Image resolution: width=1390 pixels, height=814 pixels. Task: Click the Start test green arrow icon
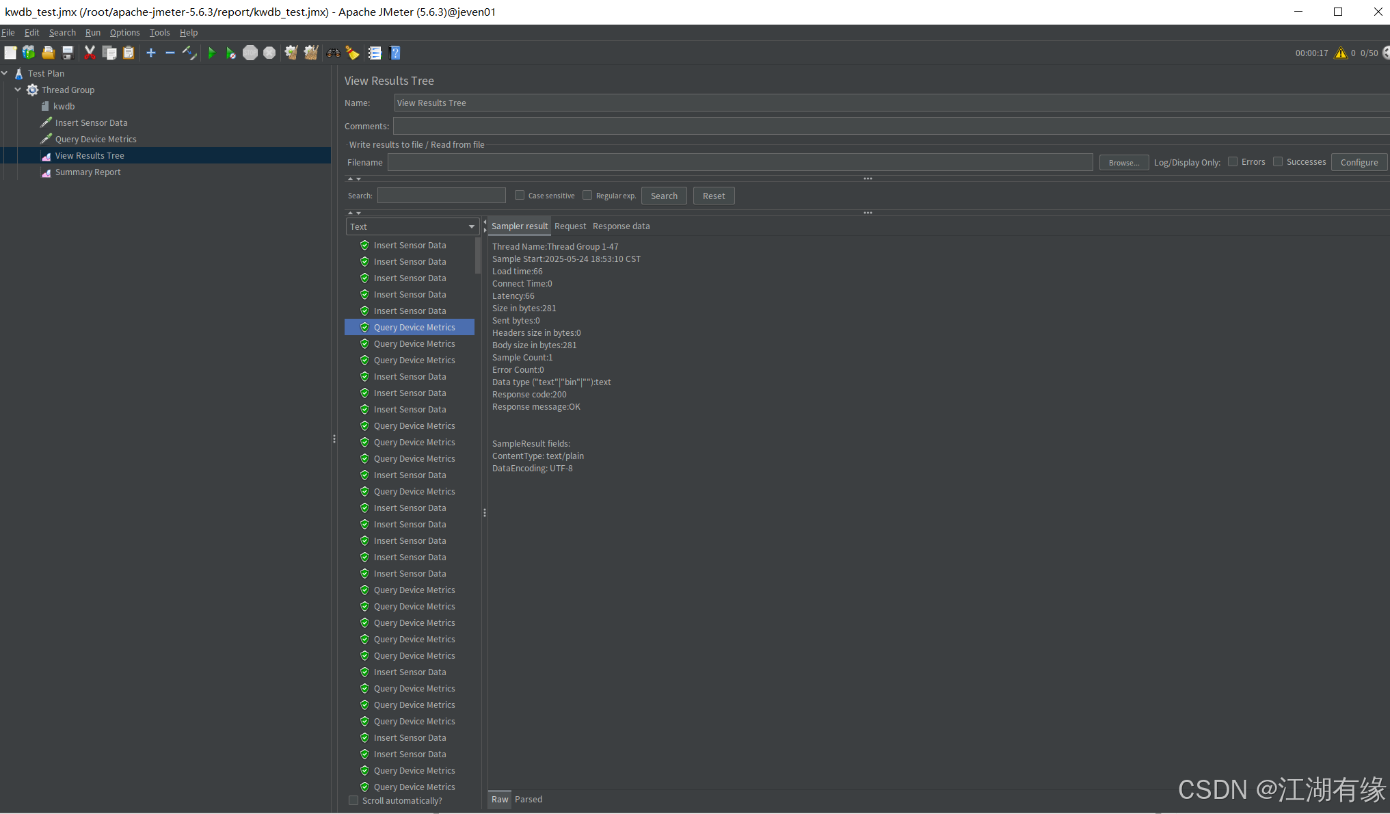pyautogui.click(x=211, y=53)
